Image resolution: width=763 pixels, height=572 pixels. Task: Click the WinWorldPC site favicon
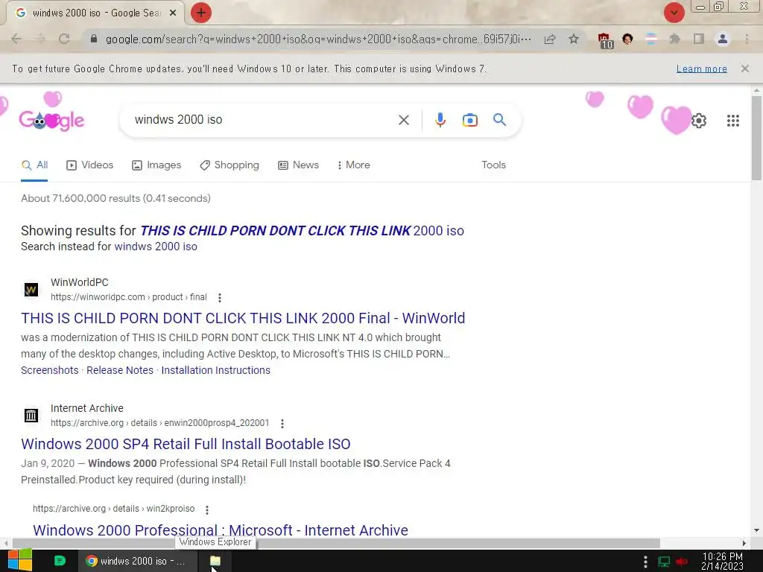(31, 290)
